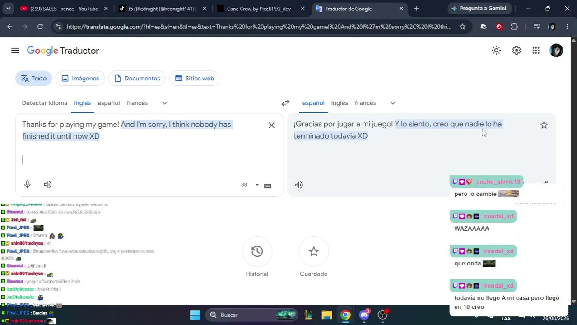Screen dimensions: 577x325
Task: Open the Google Translate main menu hamburger
Action: point(15,51)
